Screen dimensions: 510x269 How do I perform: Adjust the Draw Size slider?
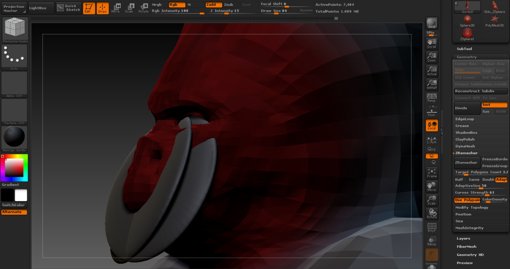pyautogui.click(x=286, y=11)
